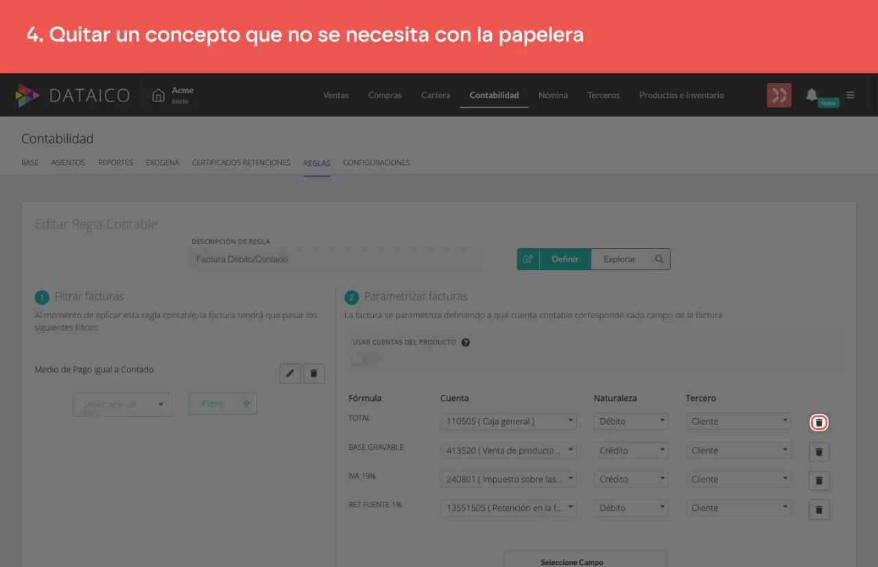Screen dimensions: 878x567
Task: Click the Nuevo badge
Action: pyautogui.click(x=829, y=103)
